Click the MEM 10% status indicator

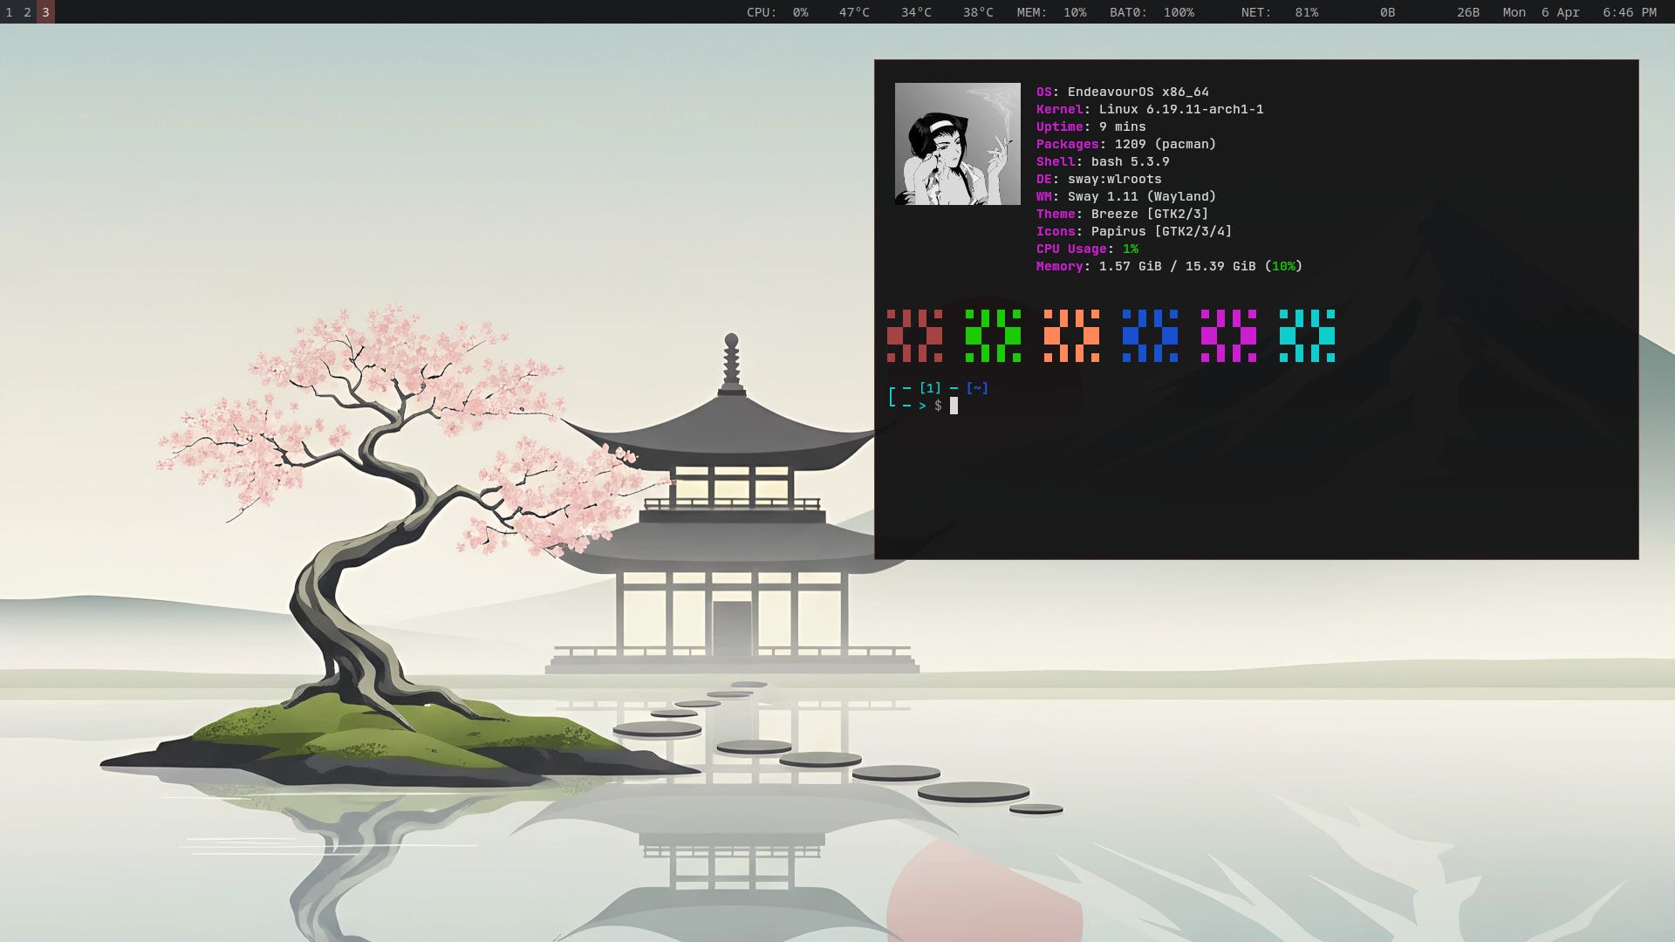tap(1050, 12)
